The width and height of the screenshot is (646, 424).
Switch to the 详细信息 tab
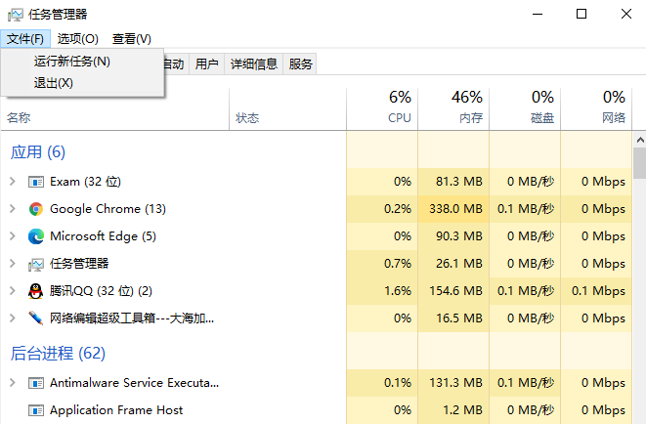[x=254, y=64]
